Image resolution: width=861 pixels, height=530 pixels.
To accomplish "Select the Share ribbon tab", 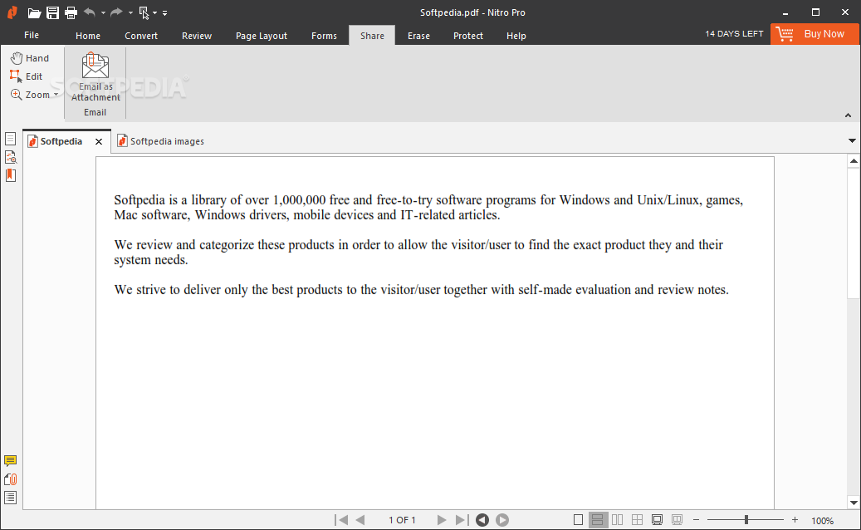I will pos(372,36).
